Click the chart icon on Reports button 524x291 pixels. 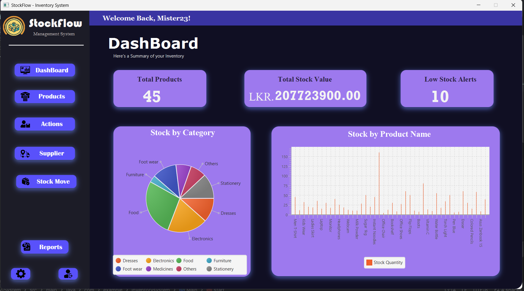tap(27, 247)
